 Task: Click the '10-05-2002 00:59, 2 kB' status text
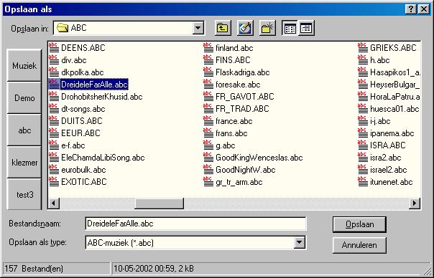[x=154, y=269]
